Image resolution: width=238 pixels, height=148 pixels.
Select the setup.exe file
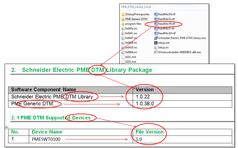pos(162,43)
